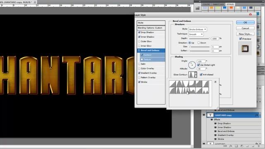265x149 pixels.
Task: Click the add layer mask icon
Action: click(236, 146)
